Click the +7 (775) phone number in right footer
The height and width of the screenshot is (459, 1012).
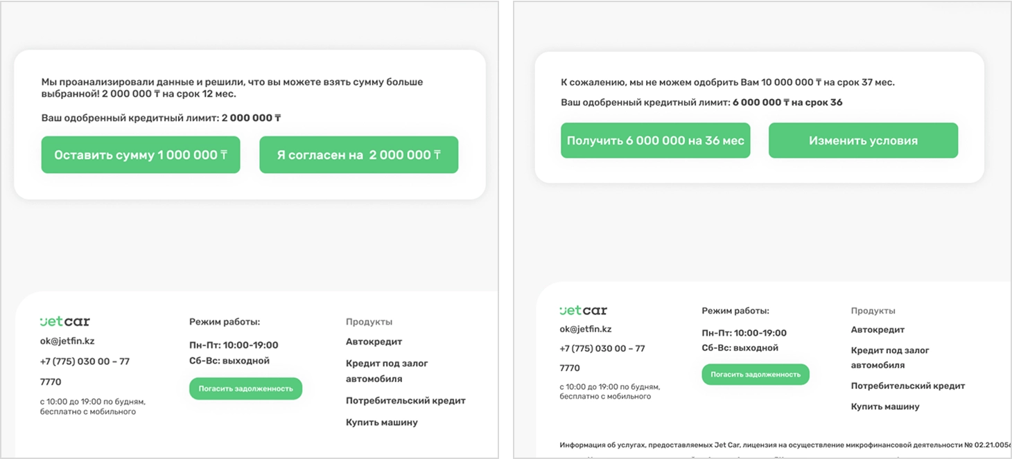click(602, 349)
